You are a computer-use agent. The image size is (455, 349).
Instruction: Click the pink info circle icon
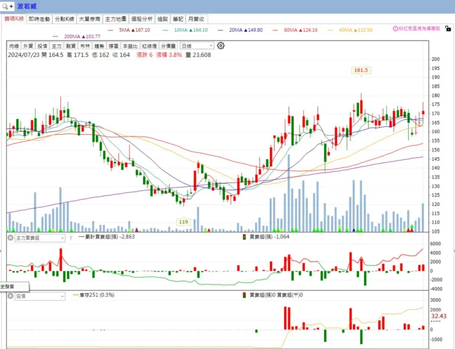pyautogui.click(x=395, y=29)
